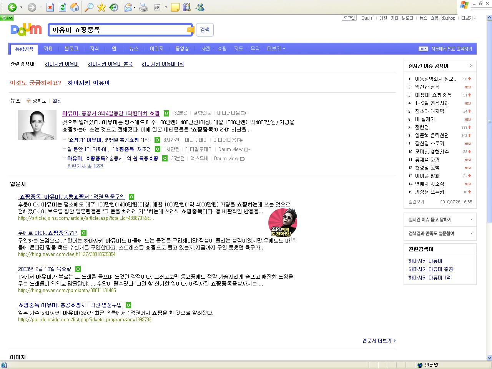Click the green O icon beside 2003년 2월 13일 목요일
This screenshot has height=369, width=492.
point(78,269)
